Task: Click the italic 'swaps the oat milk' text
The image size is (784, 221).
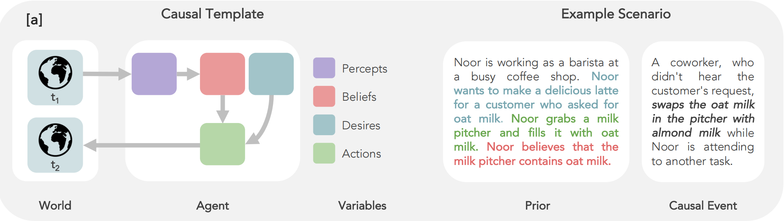Action: 703,105
